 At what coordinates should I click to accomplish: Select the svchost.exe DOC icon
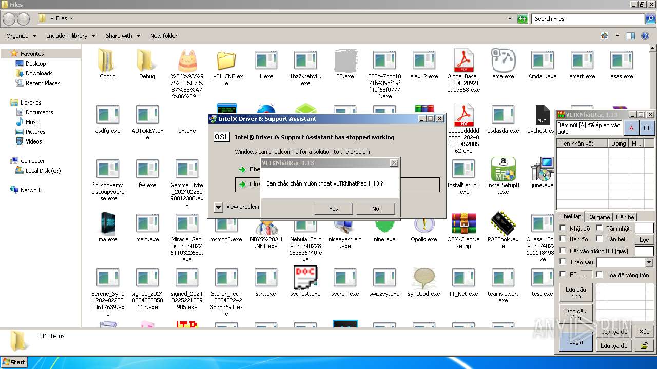pyautogui.click(x=305, y=277)
